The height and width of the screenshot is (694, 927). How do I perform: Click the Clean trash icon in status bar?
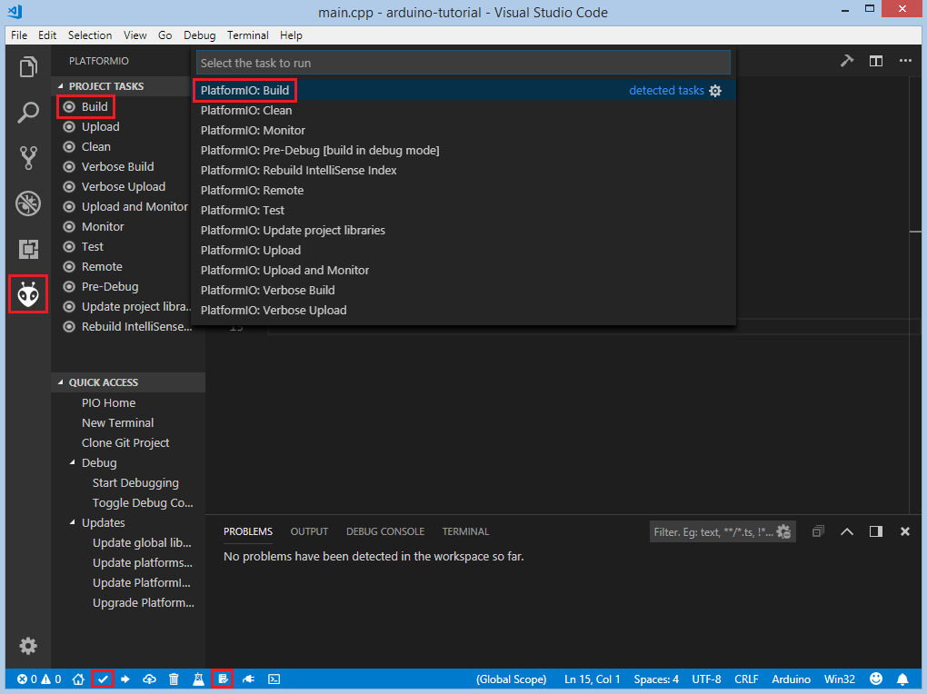click(174, 679)
